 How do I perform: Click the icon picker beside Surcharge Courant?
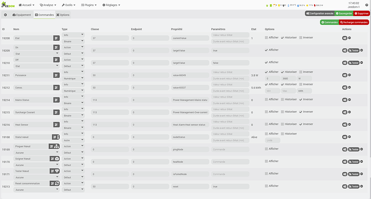pyautogui.click(x=56, y=112)
